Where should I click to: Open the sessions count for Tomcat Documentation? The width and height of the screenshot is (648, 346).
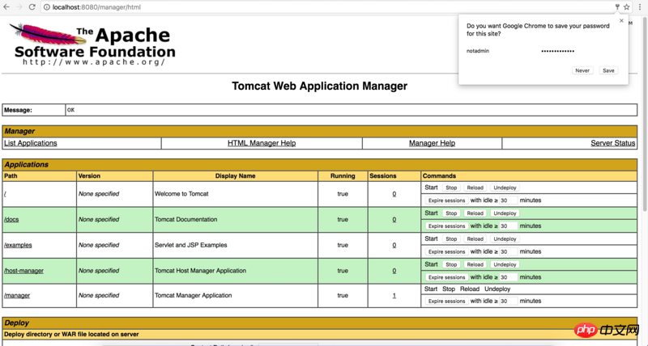(394, 219)
